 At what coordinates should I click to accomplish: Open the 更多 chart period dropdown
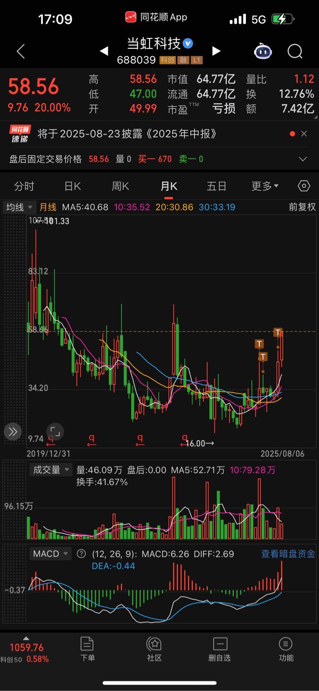(265, 186)
